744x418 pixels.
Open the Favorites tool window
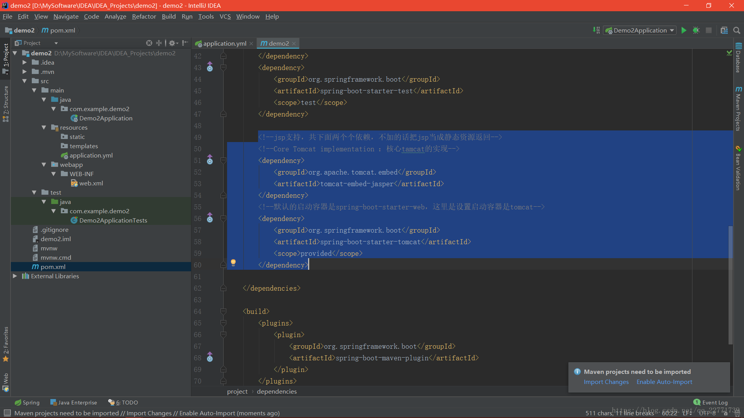pos(5,345)
